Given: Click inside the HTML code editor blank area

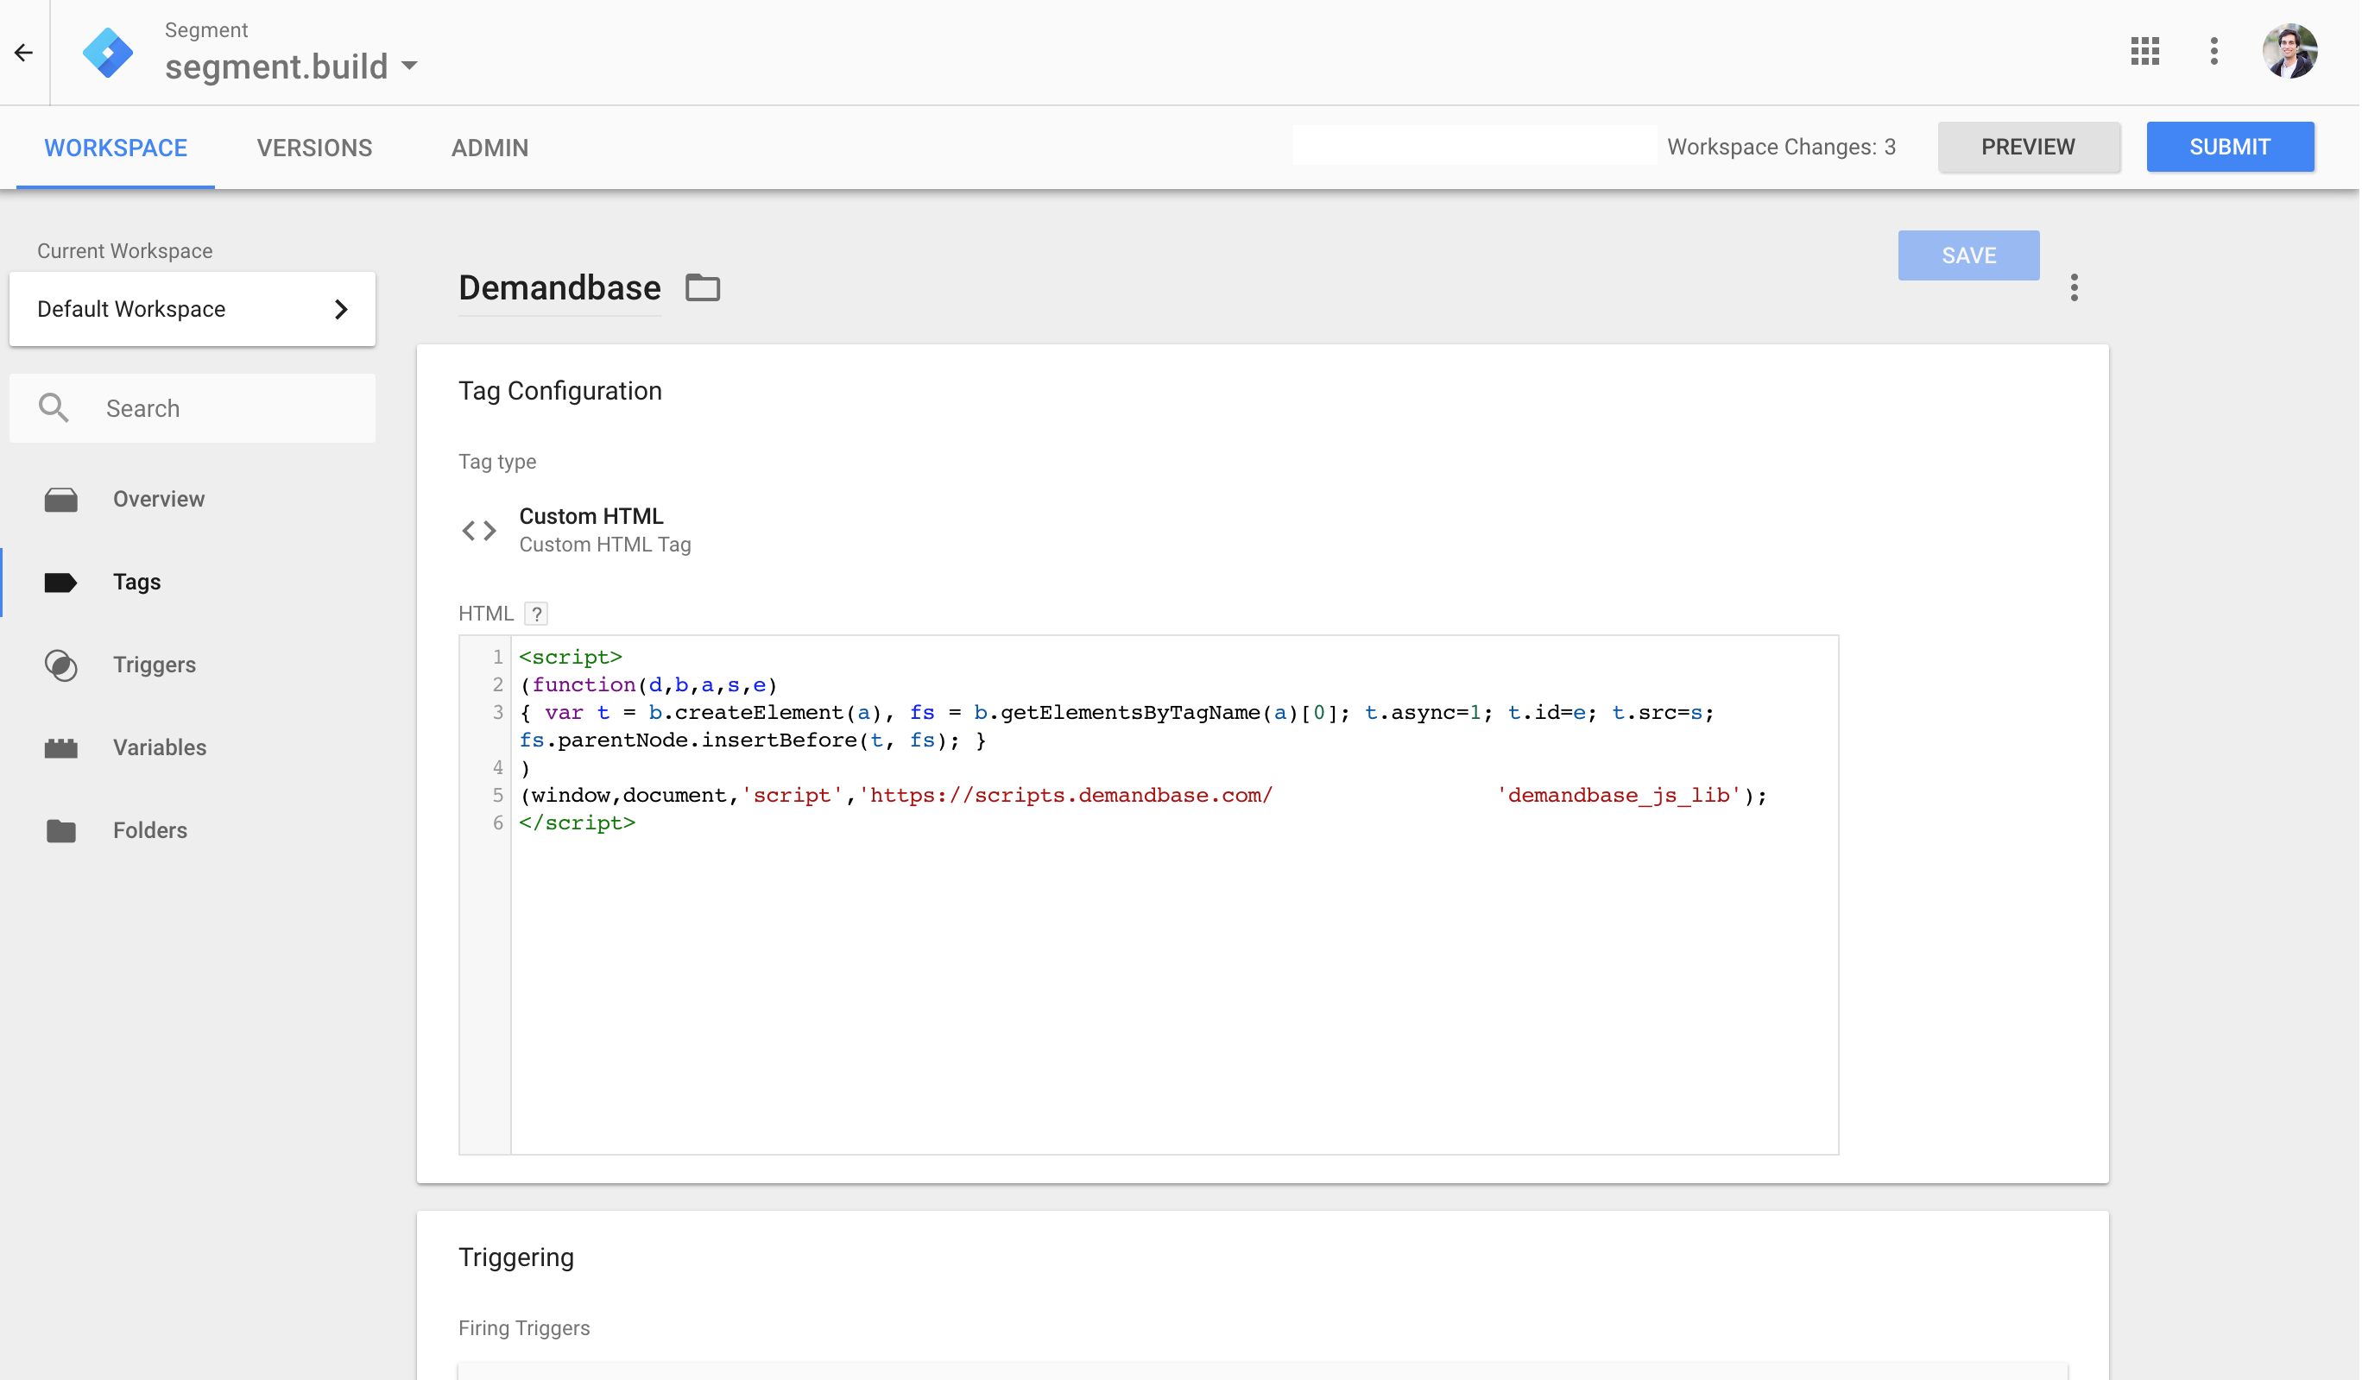Looking at the screenshot, I should 1175,993.
